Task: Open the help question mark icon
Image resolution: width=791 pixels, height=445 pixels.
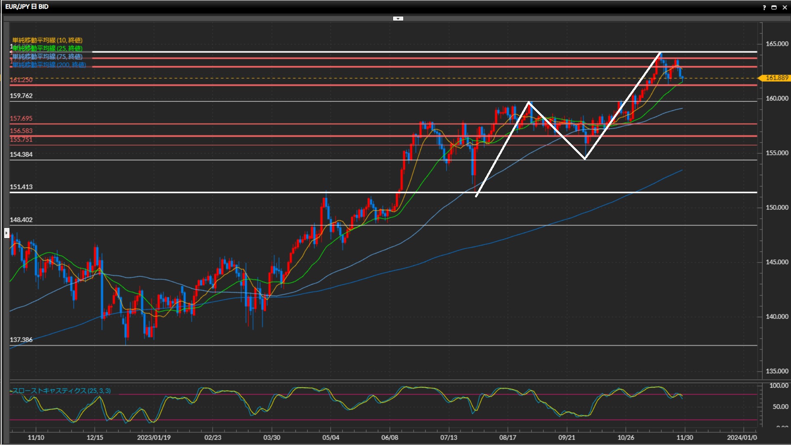Action: pos(764,7)
